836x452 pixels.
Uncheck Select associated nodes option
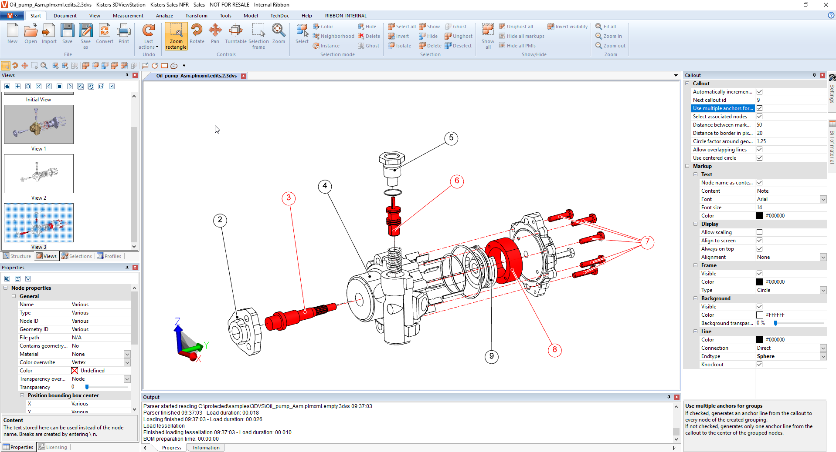pos(760,117)
